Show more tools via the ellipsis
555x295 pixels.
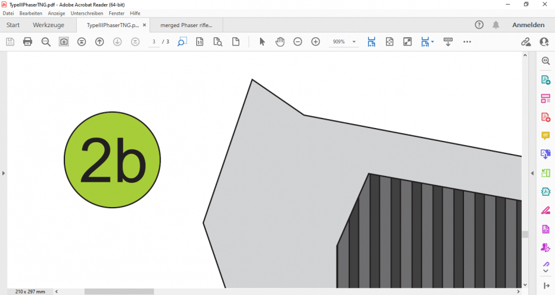(467, 42)
